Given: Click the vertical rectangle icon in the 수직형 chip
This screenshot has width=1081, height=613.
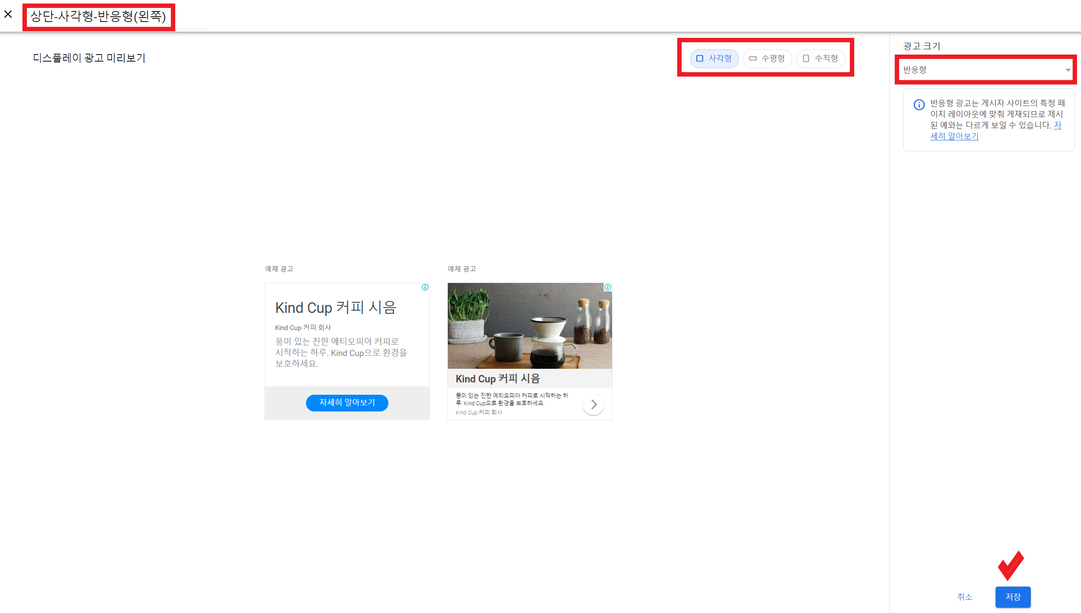Looking at the screenshot, I should (x=806, y=59).
